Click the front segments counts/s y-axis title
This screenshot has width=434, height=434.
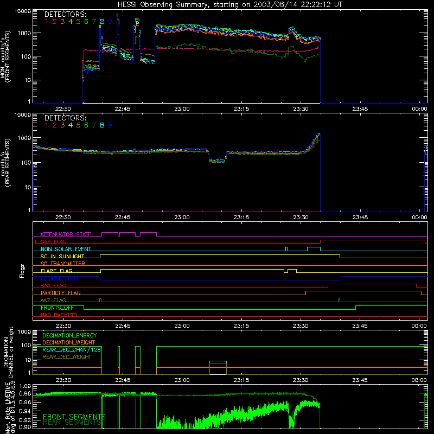[5, 56]
